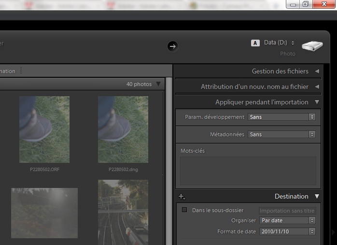The height and width of the screenshot is (245, 337).
Task: Open the Métadonnées dropdown
Action: (281, 134)
